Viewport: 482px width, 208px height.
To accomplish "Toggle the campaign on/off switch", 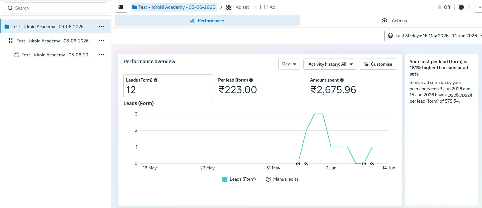I will [464, 7].
